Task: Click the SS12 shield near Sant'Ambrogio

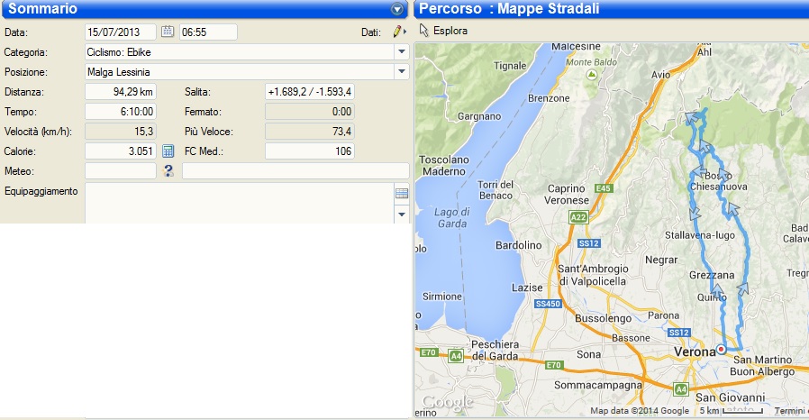Action: click(x=588, y=243)
